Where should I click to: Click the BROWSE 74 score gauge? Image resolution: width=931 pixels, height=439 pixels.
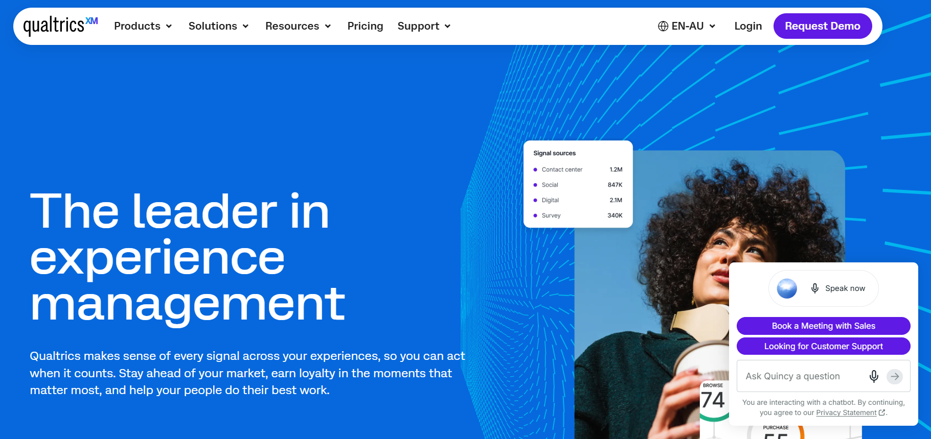(x=713, y=401)
